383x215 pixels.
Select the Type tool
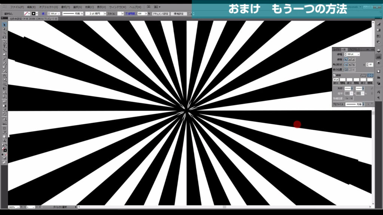click(4, 46)
